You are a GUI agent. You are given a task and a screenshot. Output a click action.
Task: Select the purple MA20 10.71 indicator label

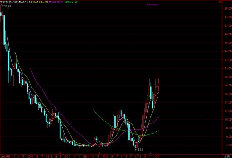pos(56,2)
